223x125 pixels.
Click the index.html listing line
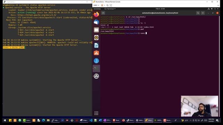click(127, 27)
